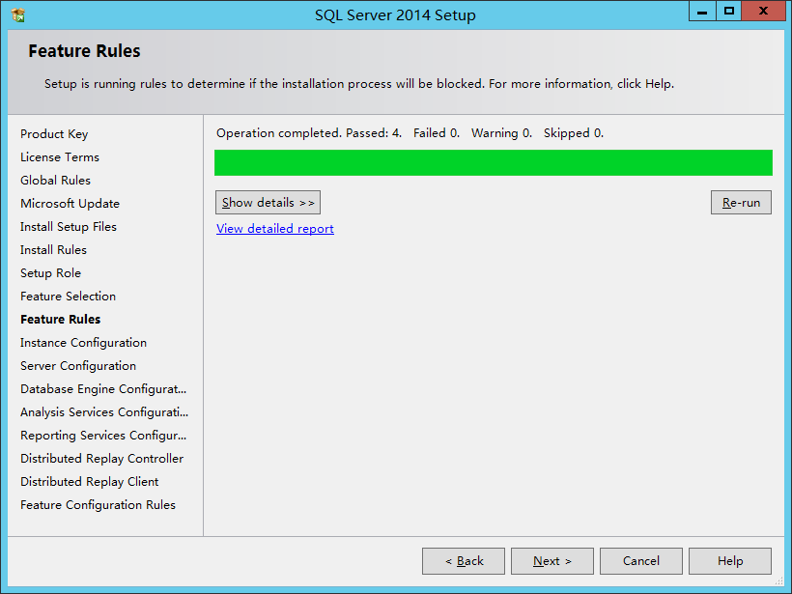Click Distributed Replay Controller sidebar entry
The width and height of the screenshot is (792, 594).
(101, 459)
